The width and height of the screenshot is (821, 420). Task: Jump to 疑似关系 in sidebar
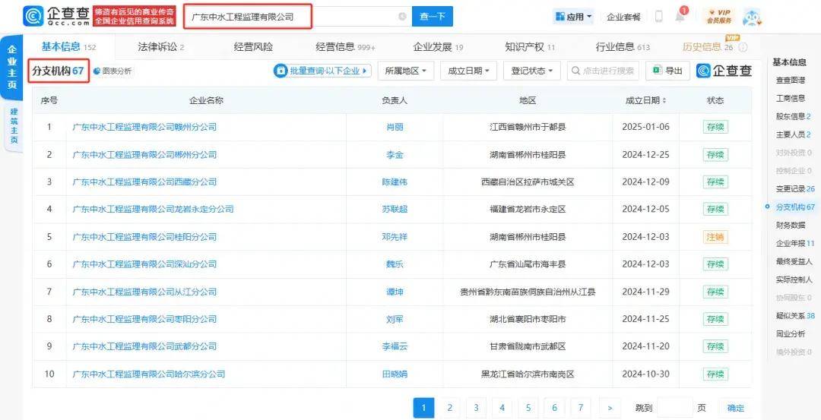click(x=795, y=316)
